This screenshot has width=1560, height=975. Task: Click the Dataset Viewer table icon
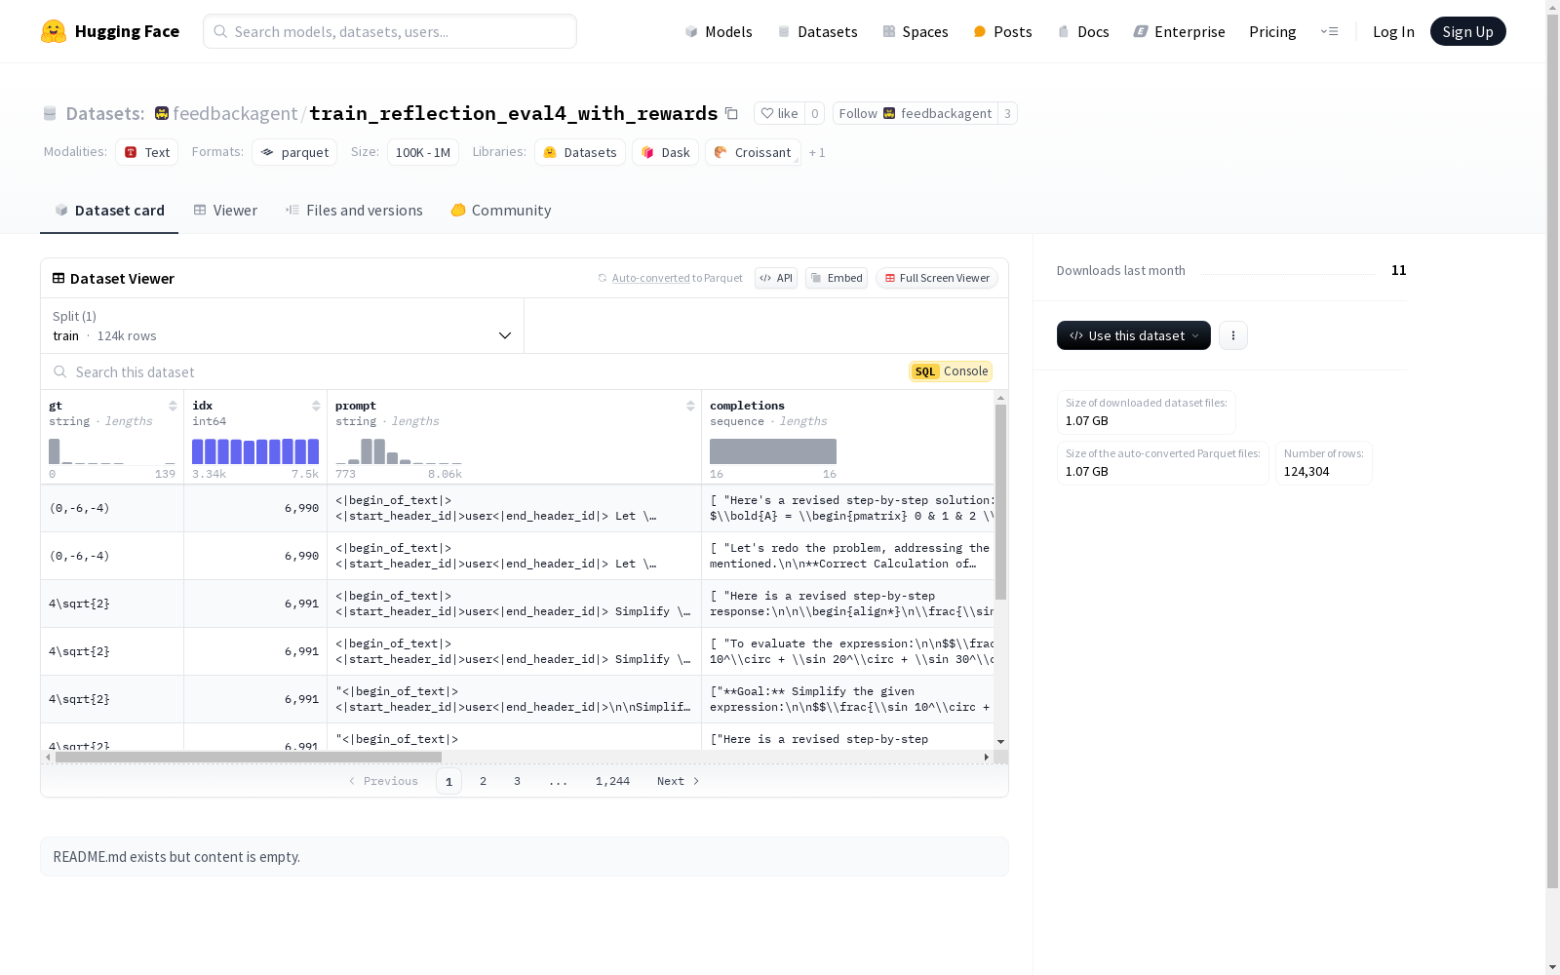point(58,278)
